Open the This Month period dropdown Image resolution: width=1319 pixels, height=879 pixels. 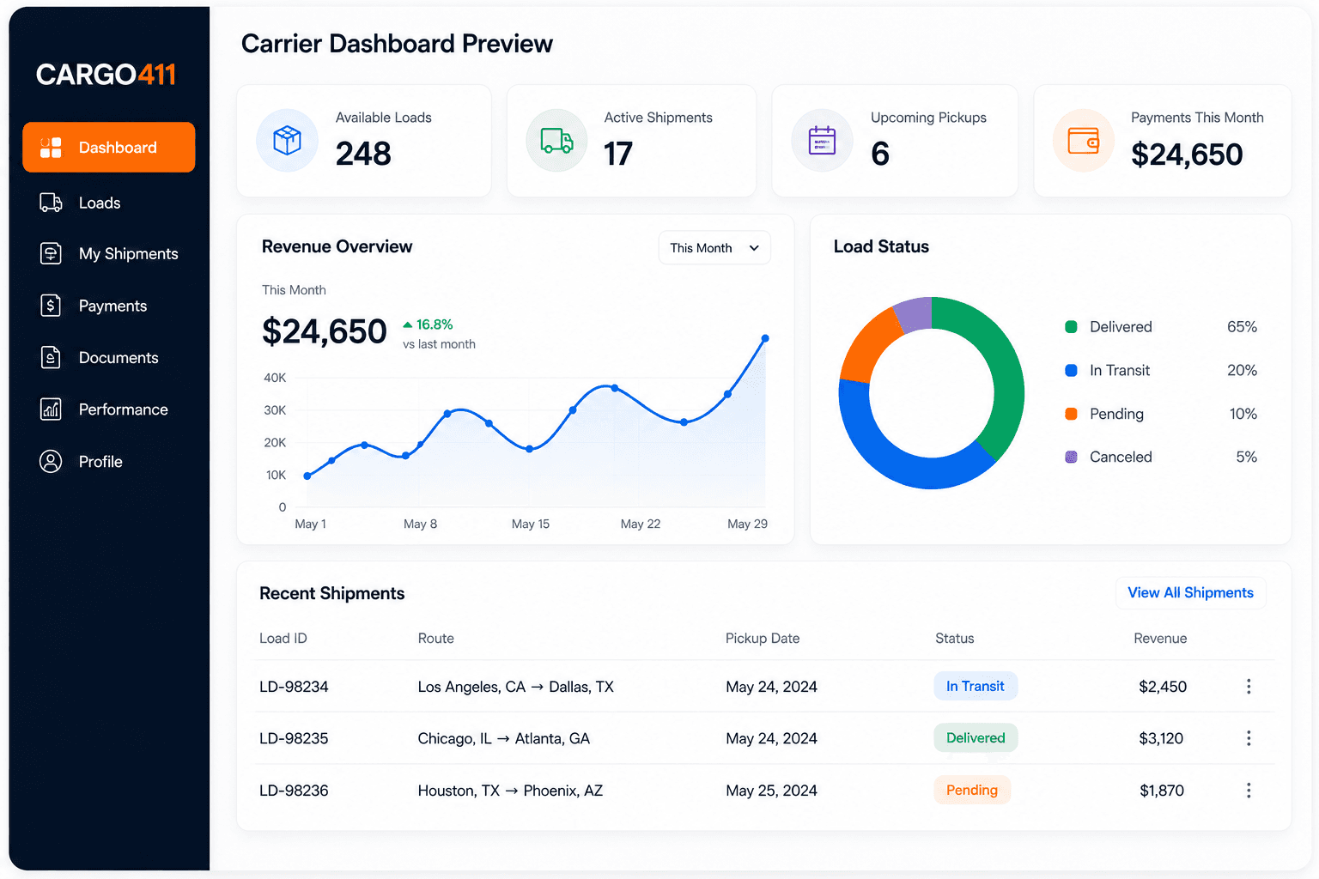point(714,248)
